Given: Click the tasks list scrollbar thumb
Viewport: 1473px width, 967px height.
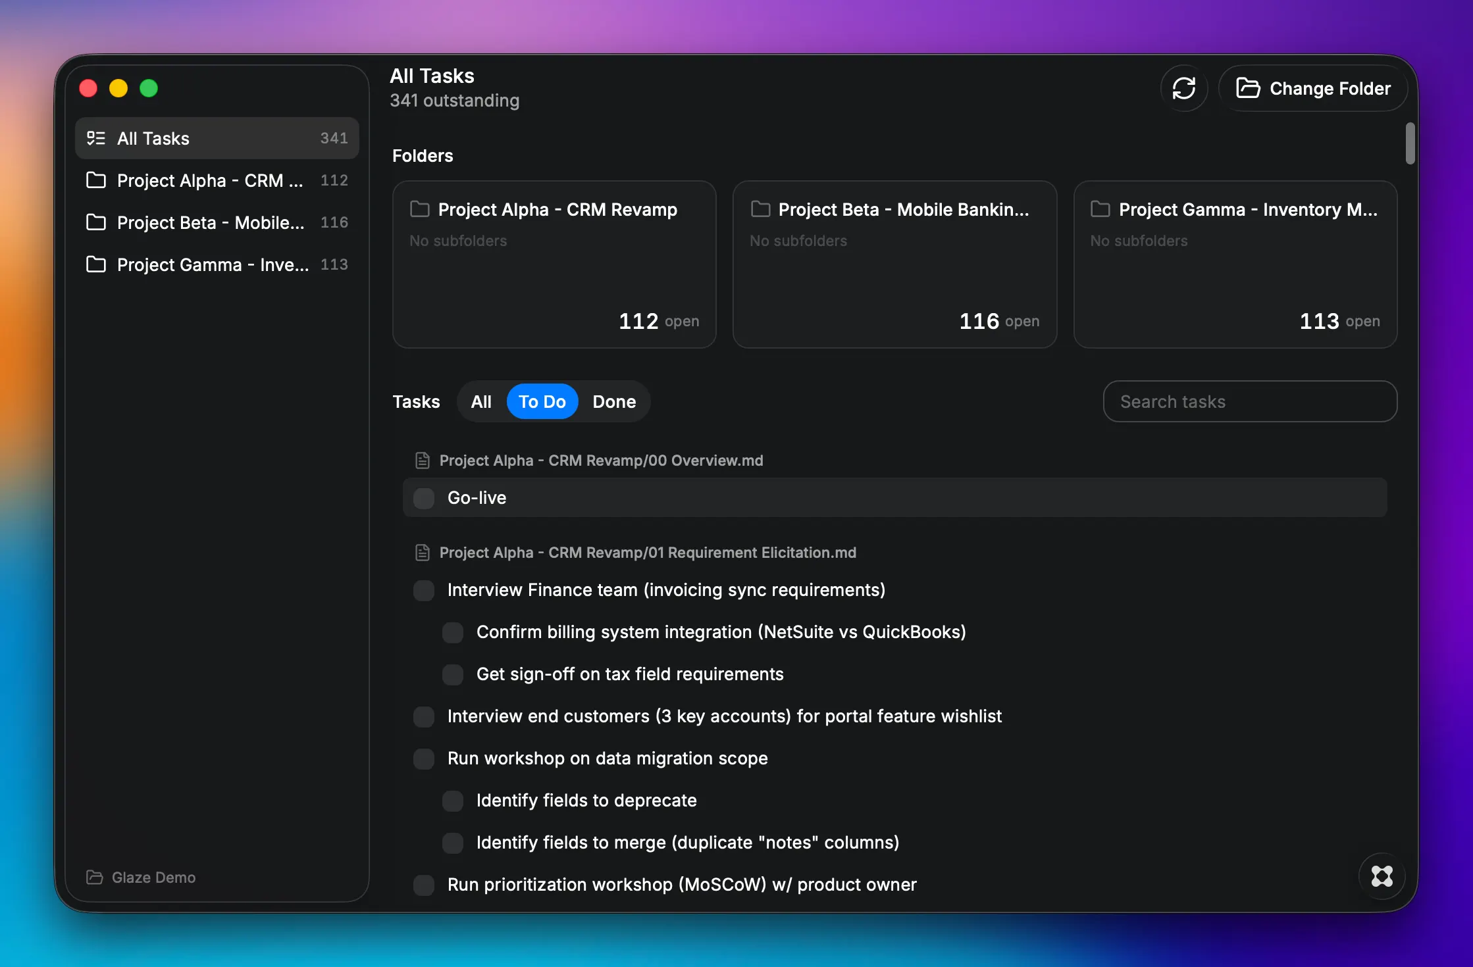Looking at the screenshot, I should coord(1410,143).
